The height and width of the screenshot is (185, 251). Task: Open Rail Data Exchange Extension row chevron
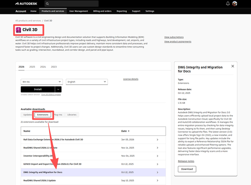pos(158,140)
